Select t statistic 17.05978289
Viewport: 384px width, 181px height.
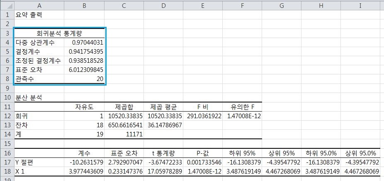163,171
